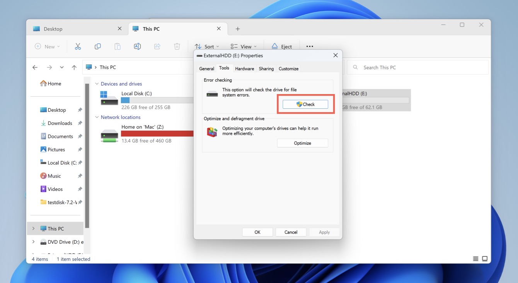Click the Delete trash icon in toolbar
518x283 pixels.
[177, 46]
